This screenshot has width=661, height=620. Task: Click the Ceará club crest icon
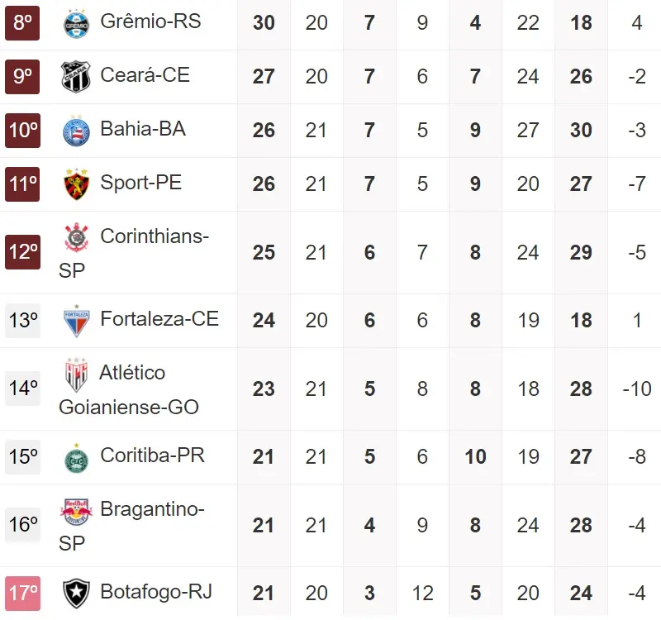[x=76, y=78]
